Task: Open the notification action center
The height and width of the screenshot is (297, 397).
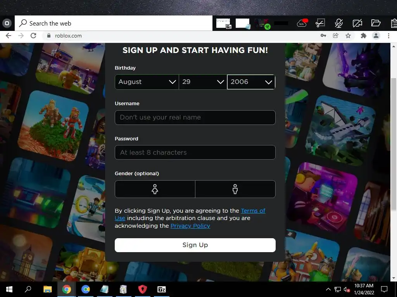Action: pyautogui.click(x=384, y=289)
